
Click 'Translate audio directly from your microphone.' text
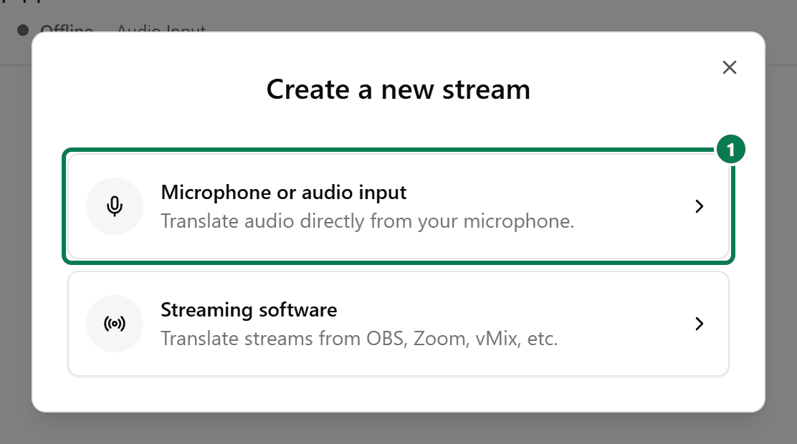368,221
